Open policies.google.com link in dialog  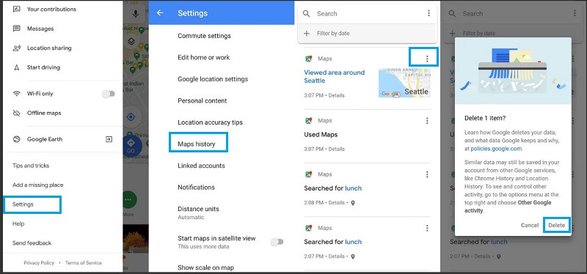point(496,149)
